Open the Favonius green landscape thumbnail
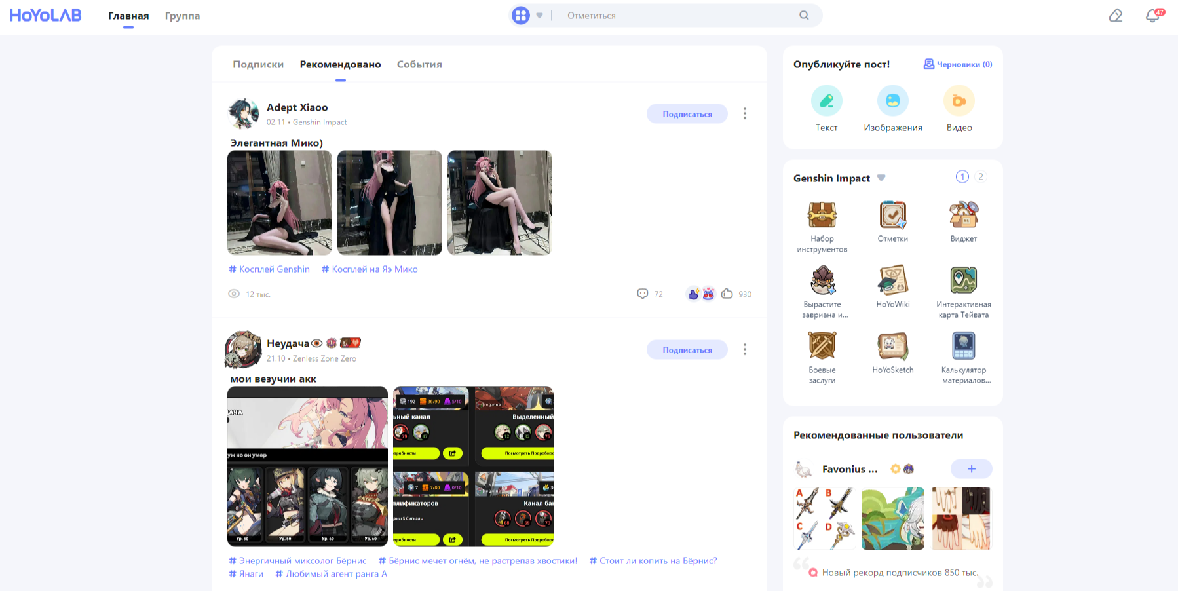The width and height of the screenshot is (1178, 591). point(893,518)
